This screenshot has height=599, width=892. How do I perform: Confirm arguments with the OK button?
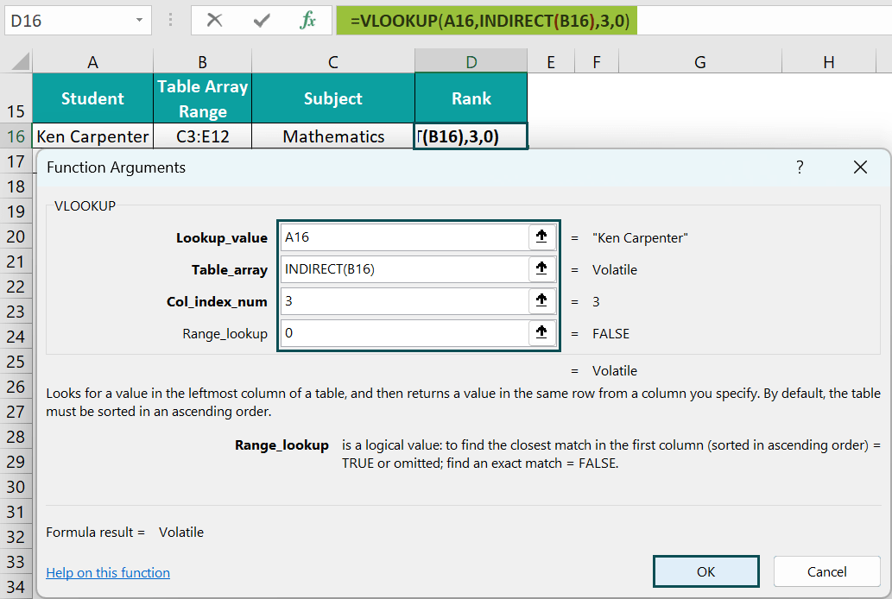click(705, 571)
